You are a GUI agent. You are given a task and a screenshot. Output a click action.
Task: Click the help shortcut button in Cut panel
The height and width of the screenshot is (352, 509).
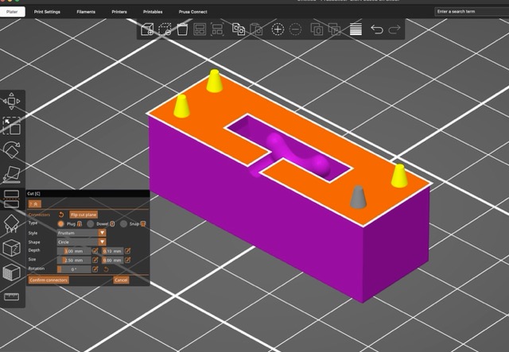35,204
